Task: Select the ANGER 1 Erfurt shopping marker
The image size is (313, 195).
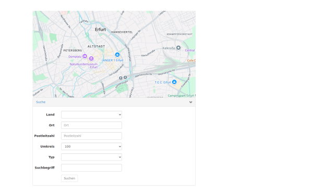Action: [117, 55]
